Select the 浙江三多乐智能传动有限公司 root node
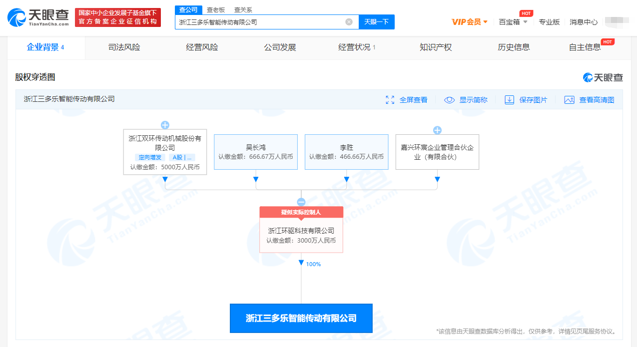Screen dimensions: 637x347 pos(301,318)
